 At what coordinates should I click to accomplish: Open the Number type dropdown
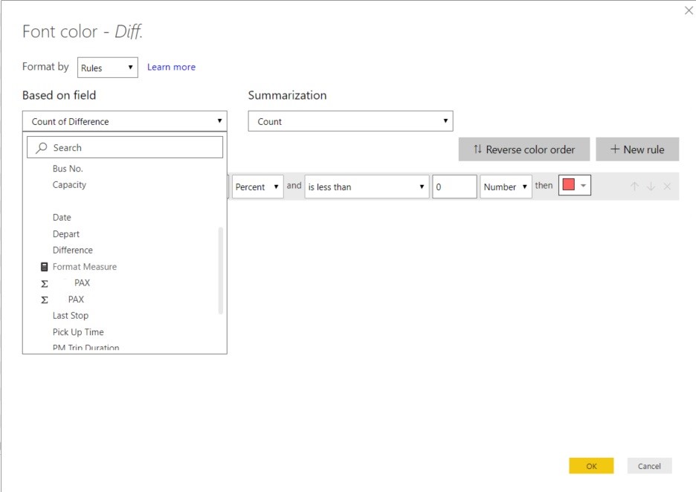[x=506, y=187]
